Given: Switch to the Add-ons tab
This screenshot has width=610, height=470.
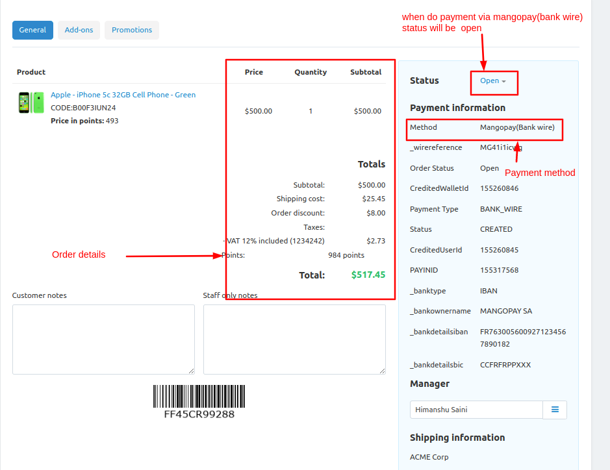Looking at the screenshot, I should coord(79,30).
